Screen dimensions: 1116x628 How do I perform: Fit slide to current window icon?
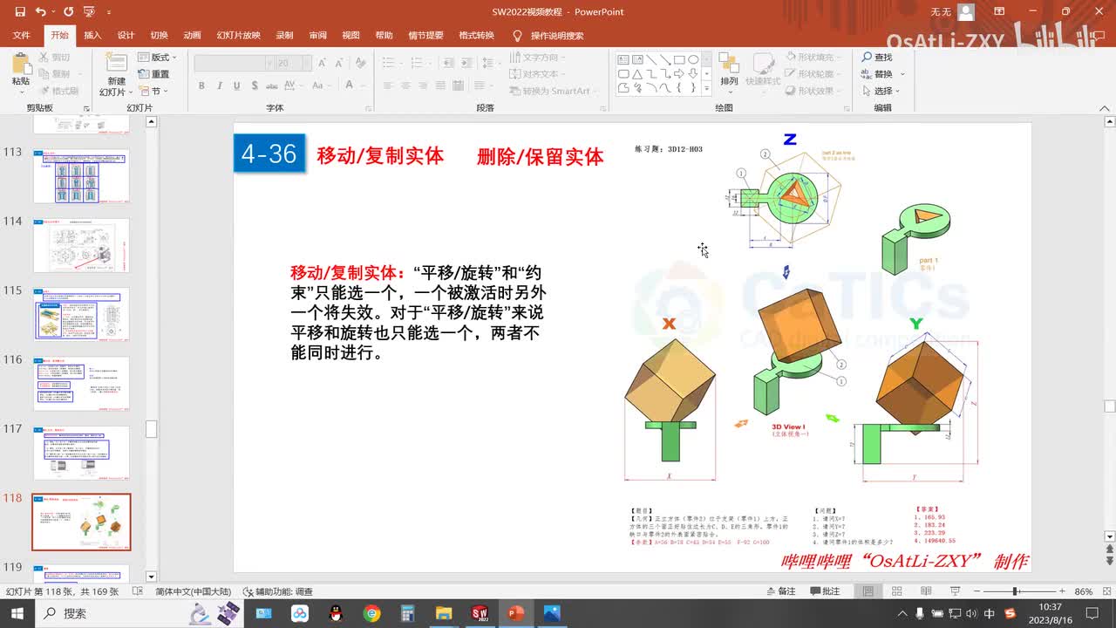[1106, 591]
